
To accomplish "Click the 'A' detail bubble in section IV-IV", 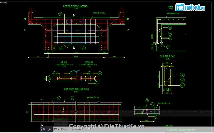I will 168,47.
